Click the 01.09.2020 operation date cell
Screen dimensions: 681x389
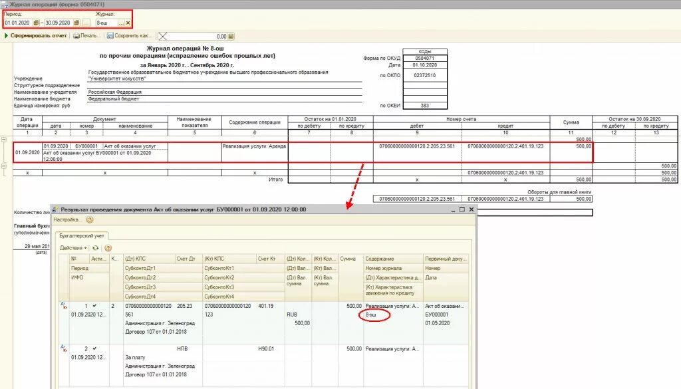tap(27, 153)
